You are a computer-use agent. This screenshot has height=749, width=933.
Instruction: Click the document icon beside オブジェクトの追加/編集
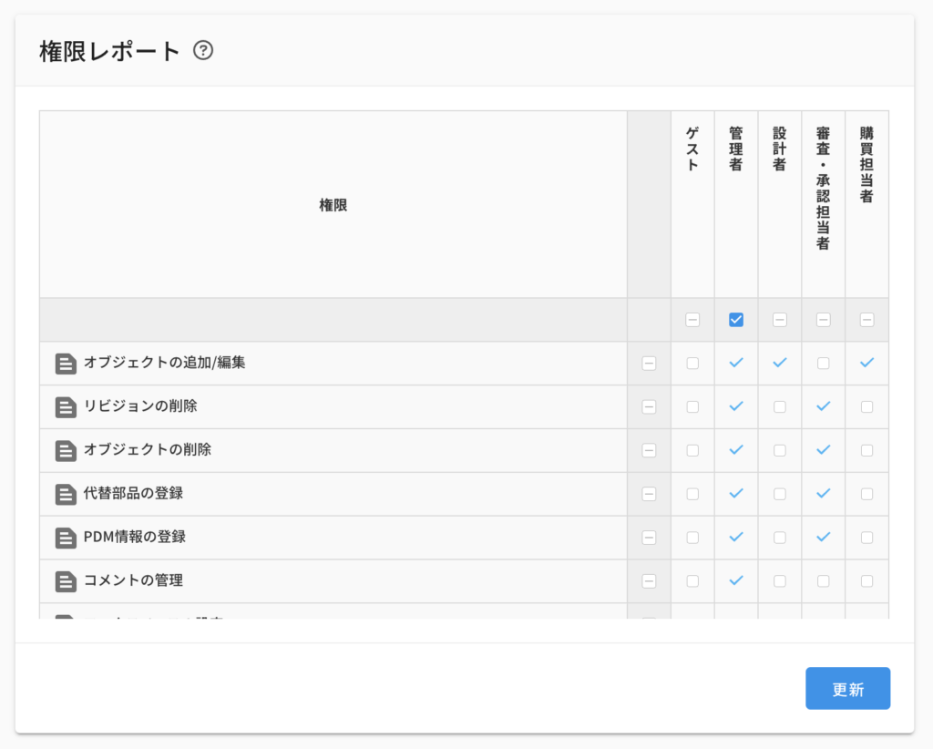(65, 363)
